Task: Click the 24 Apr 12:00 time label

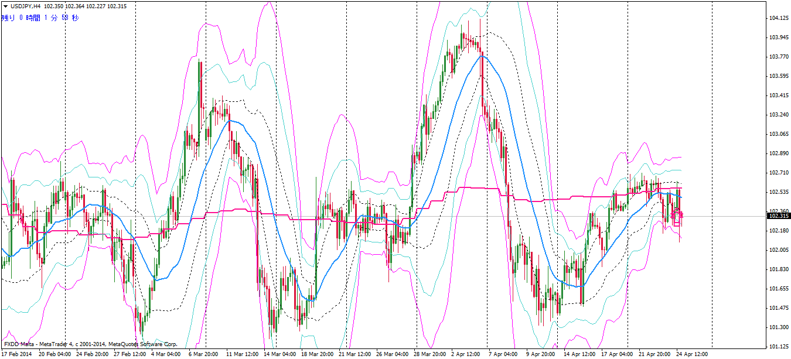Action: 693,354
